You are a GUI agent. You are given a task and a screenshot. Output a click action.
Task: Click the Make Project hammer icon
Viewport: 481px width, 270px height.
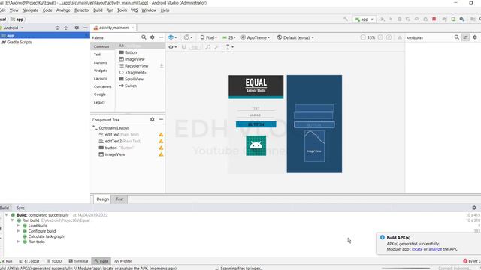click(x=346, y=19)
